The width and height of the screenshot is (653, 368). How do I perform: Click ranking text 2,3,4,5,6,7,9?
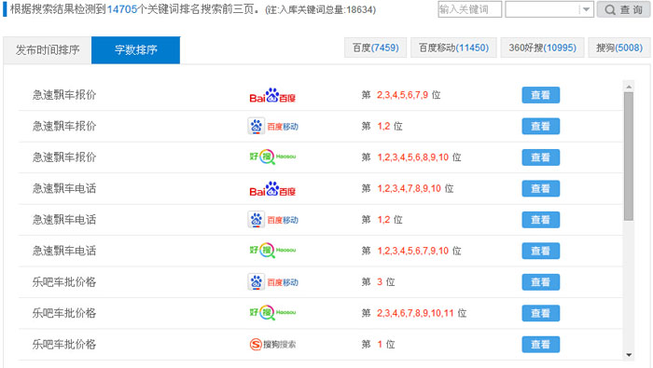402,95
